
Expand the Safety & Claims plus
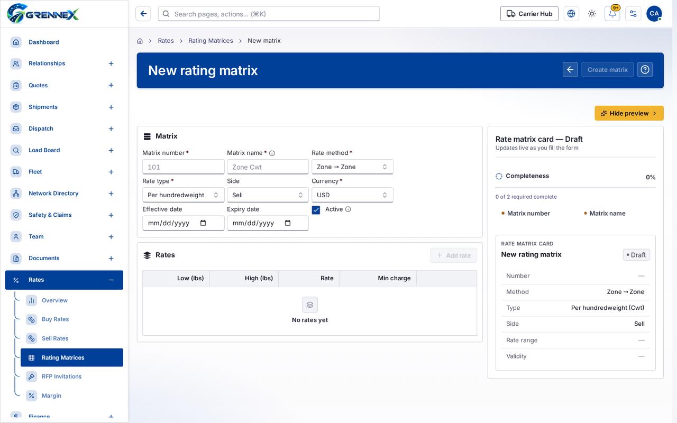[x=111, y=215]
